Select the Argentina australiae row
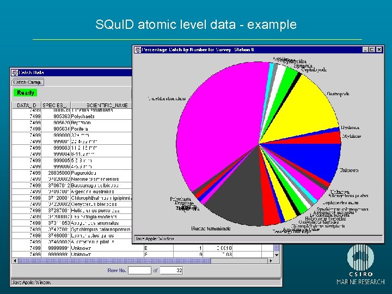392x294 pixels. [72, 192]
